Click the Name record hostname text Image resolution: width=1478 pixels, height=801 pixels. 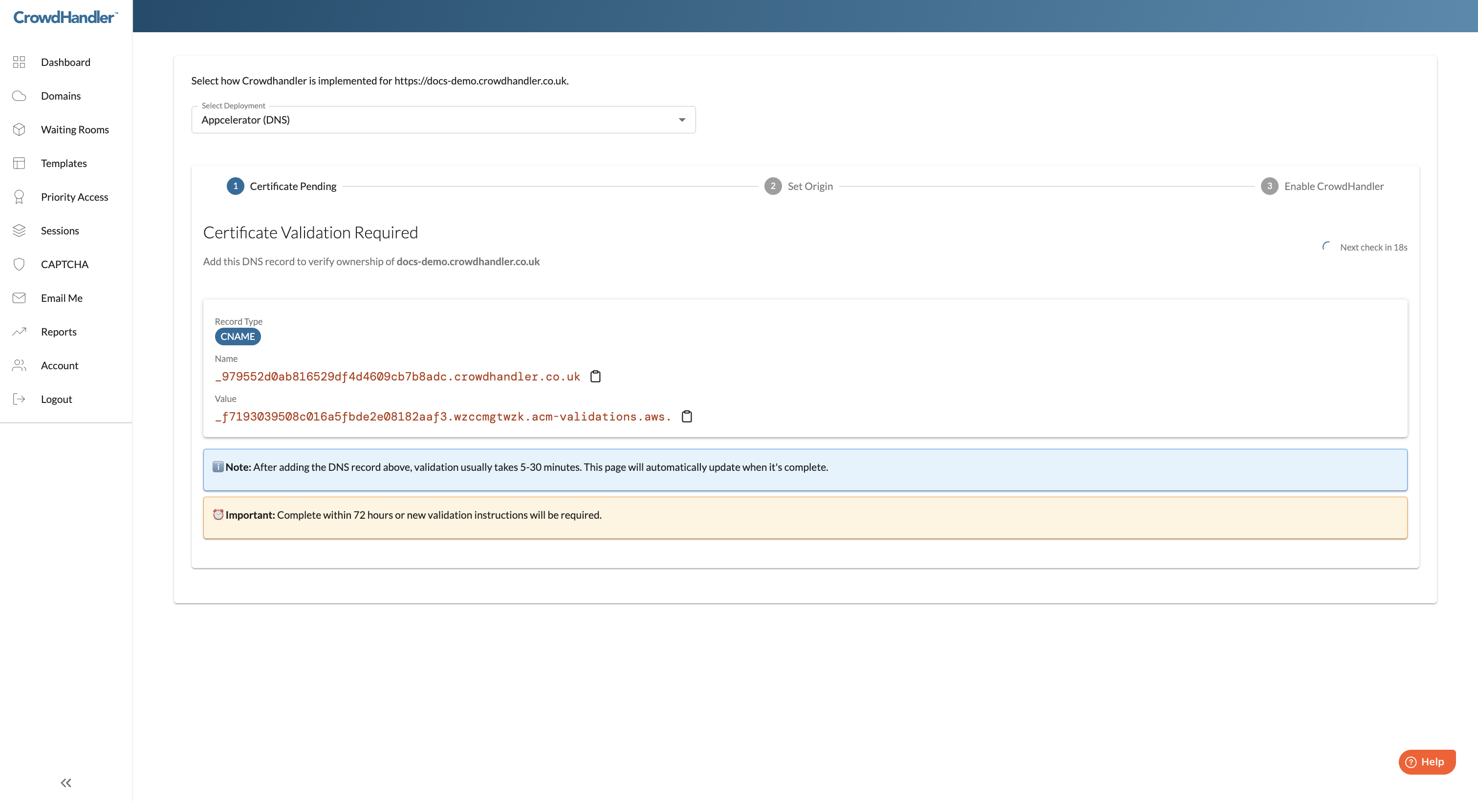398,377
